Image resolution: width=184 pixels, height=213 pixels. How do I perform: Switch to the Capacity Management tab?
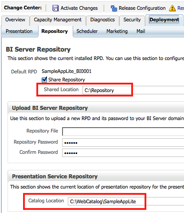[x=58, y=20]
